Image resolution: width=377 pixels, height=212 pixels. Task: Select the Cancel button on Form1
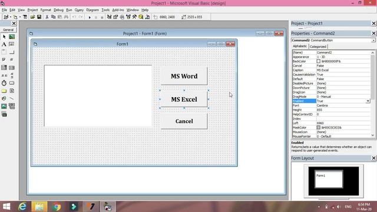click(x=184, y=121)
